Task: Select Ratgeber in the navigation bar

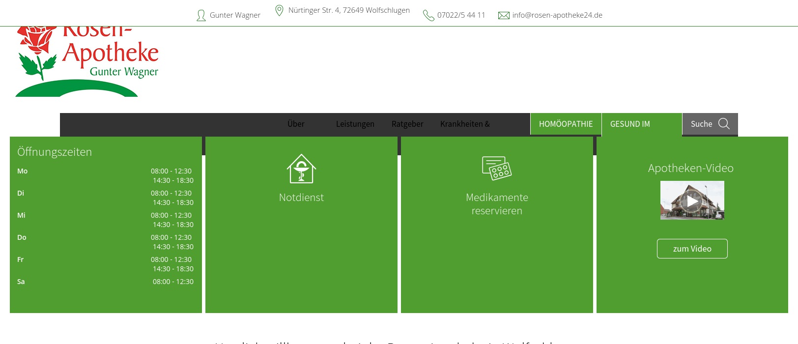Action: point(407,124)
